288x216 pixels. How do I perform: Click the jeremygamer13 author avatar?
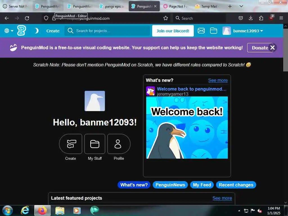[150, 91]
